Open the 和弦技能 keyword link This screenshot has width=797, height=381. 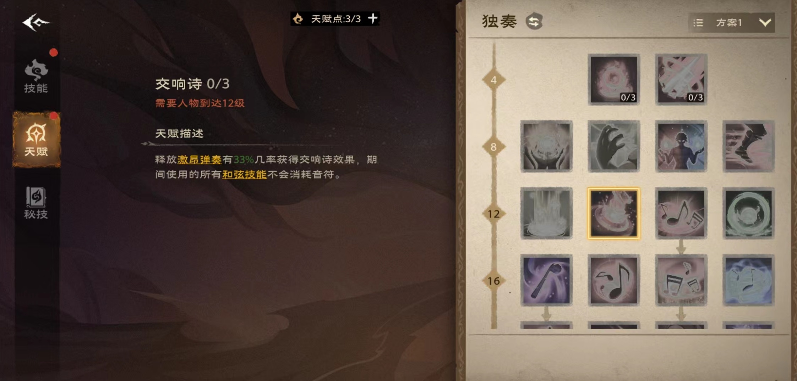point(244,174)
